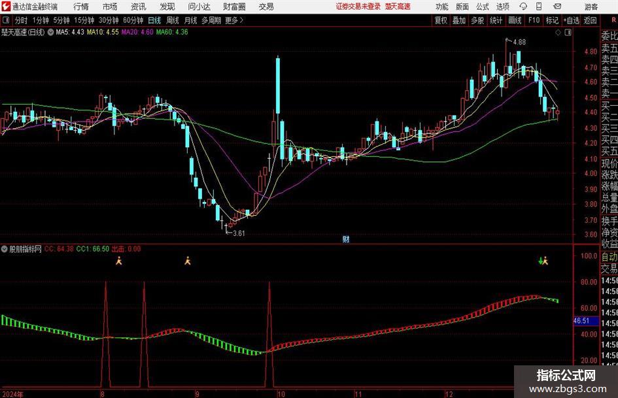Click the CC1: 66.50 indicator value
The height and width of the screenshot is (398, 618).
coord(93,249)
